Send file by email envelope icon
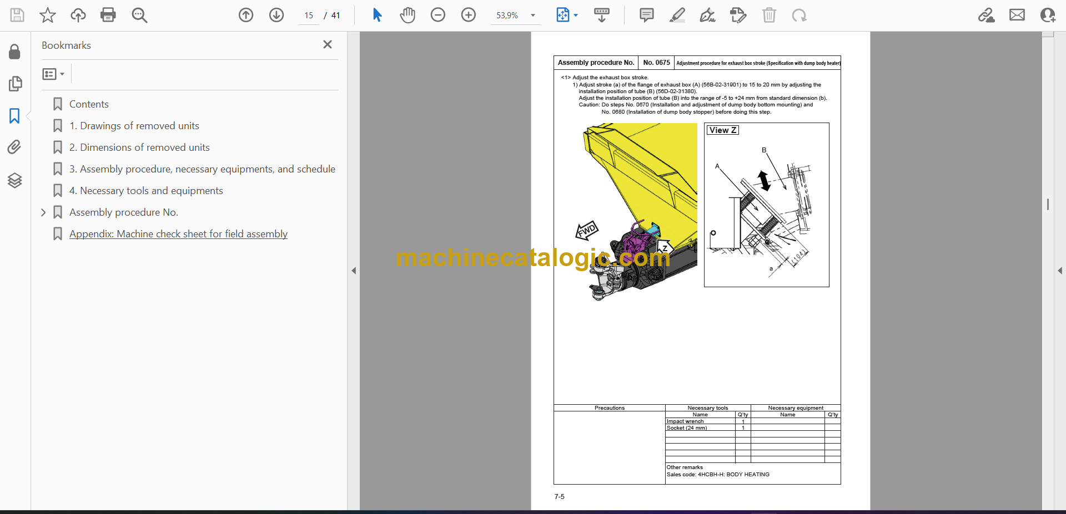The width and height of the screenshot is (1066, 514). (1017, 15)
